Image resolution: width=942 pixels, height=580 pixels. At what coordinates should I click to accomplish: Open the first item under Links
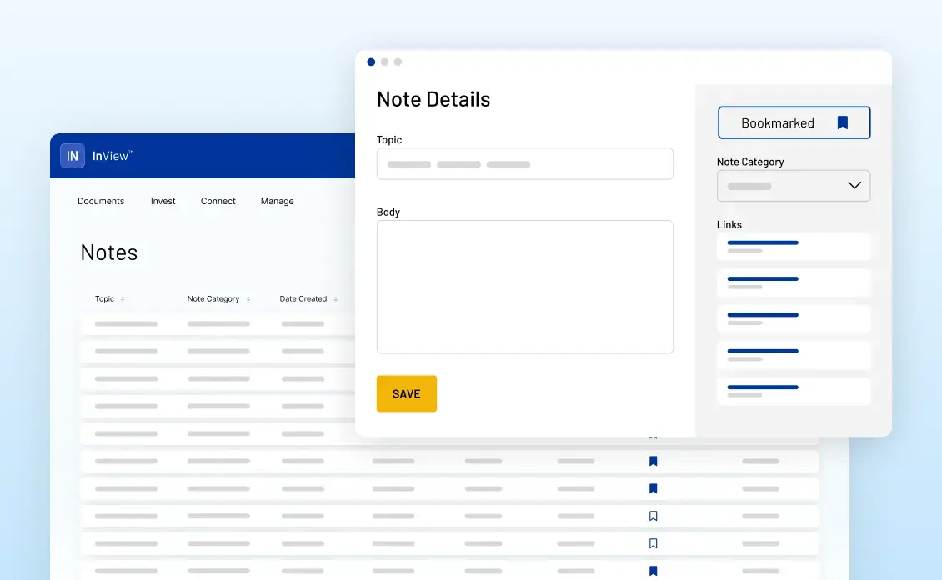pyautogui.click(x=794, y=247)
